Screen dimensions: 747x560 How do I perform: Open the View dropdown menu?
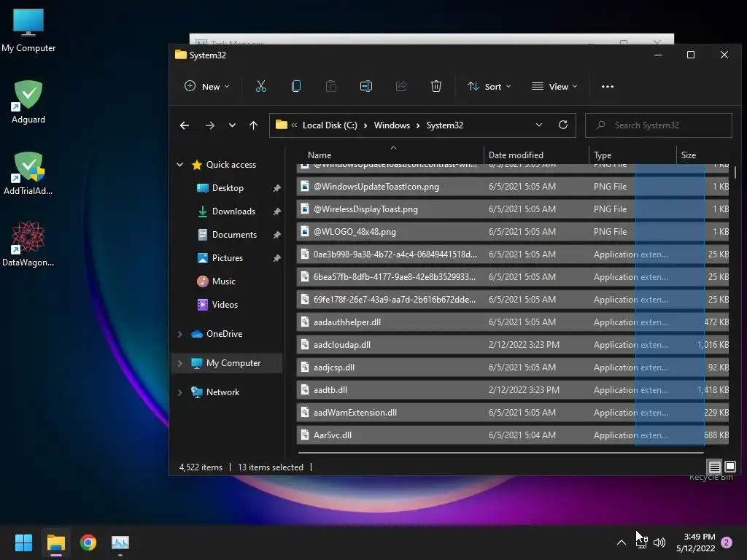tap(554, 86)
